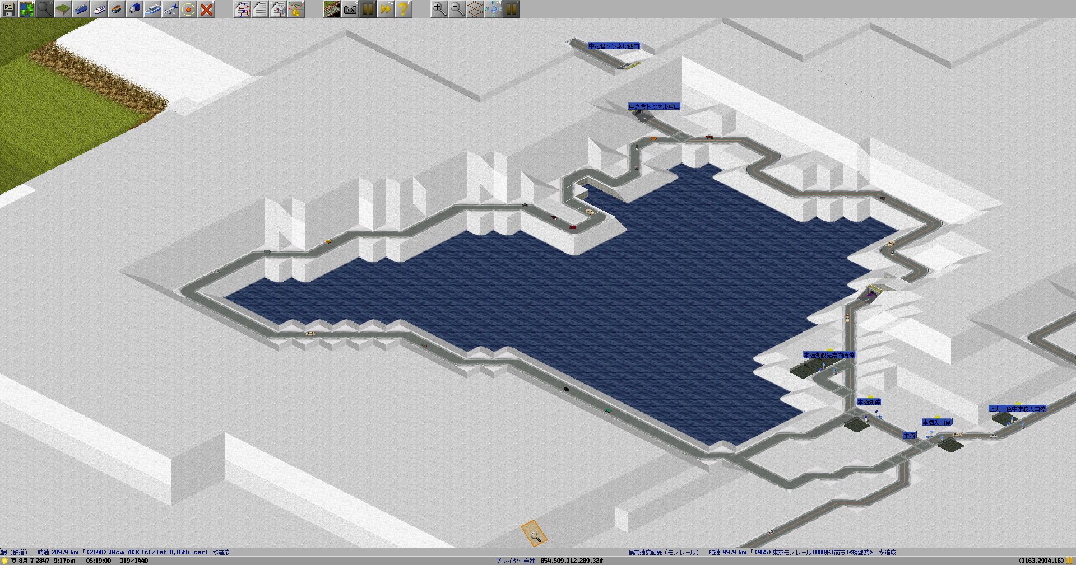
Task: Open the save/load game menu
Action: point(9,9)
